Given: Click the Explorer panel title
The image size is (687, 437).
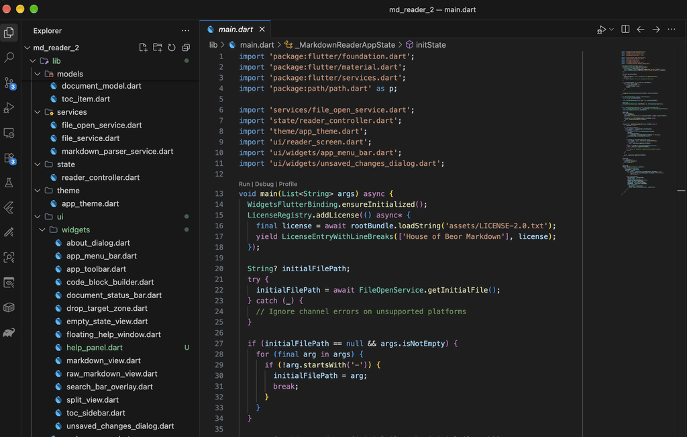Looking at the screenshot, I should (48, 31).
